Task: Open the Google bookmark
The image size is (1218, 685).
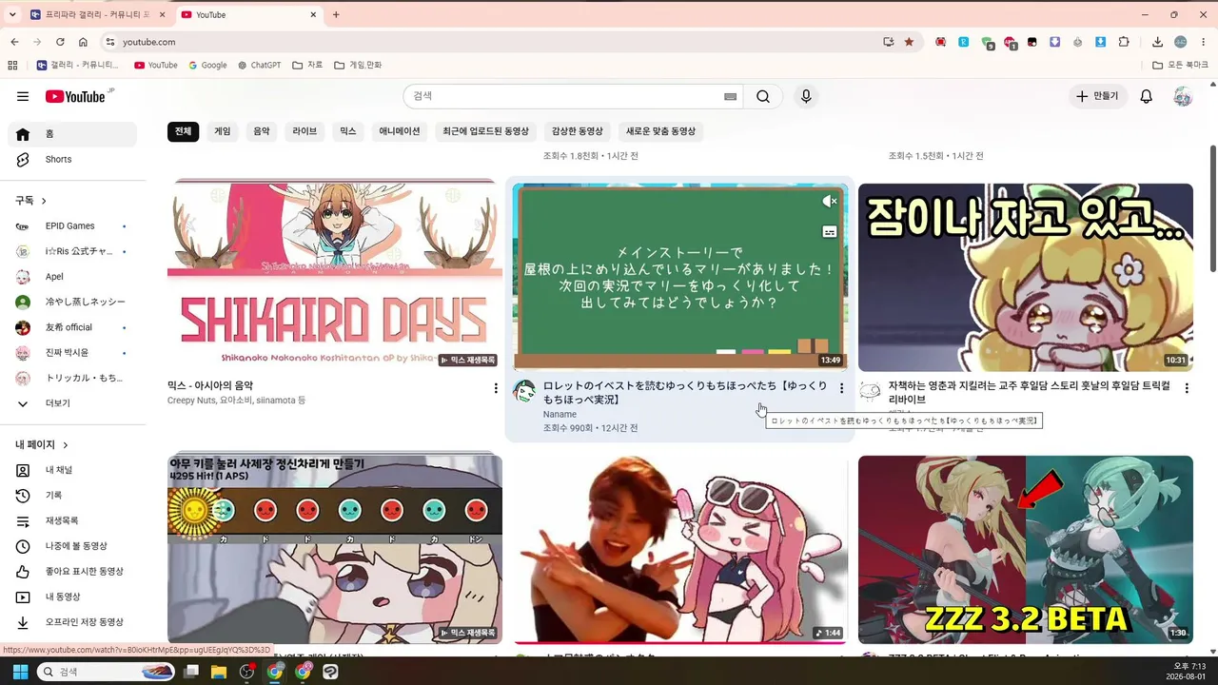Action: (x=207, y=65)
